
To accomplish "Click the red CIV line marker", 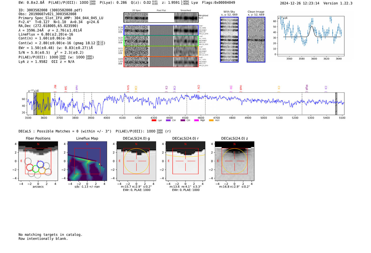I will coord(198,87).
